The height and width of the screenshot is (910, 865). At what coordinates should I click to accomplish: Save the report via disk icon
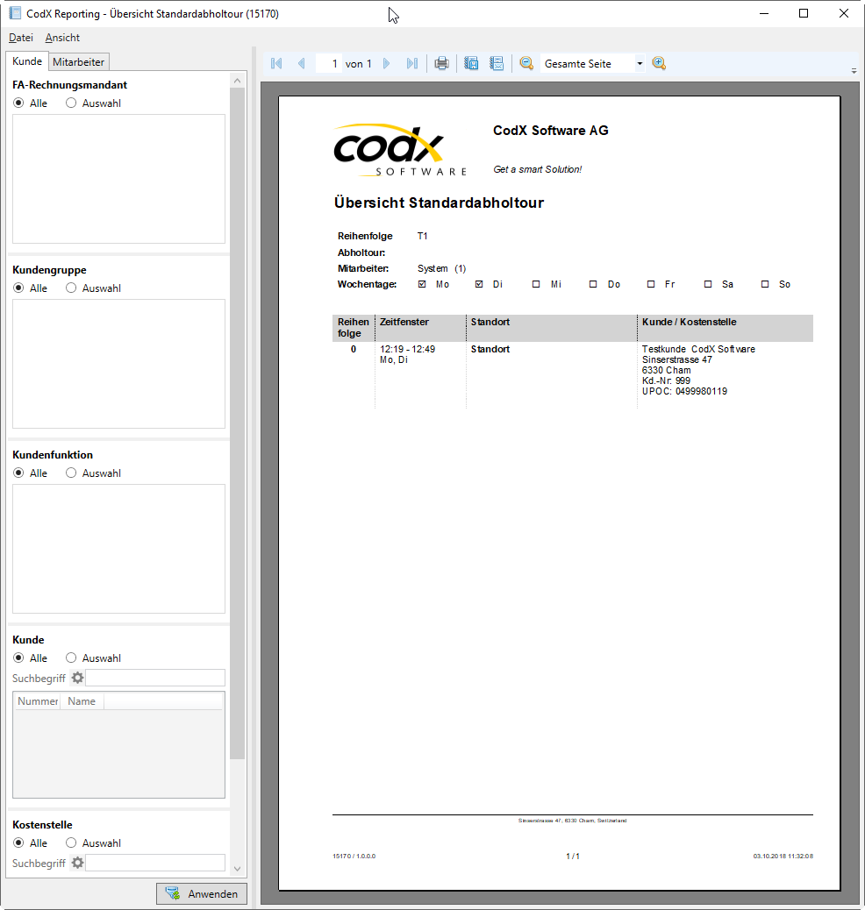point(471,63)
